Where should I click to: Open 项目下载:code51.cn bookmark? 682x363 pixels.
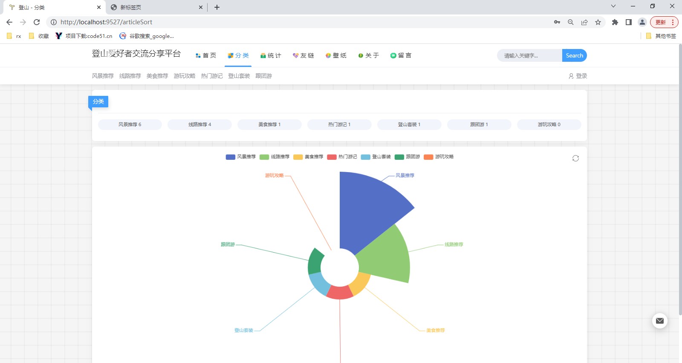pyautogui.click(x=84, y=36)
